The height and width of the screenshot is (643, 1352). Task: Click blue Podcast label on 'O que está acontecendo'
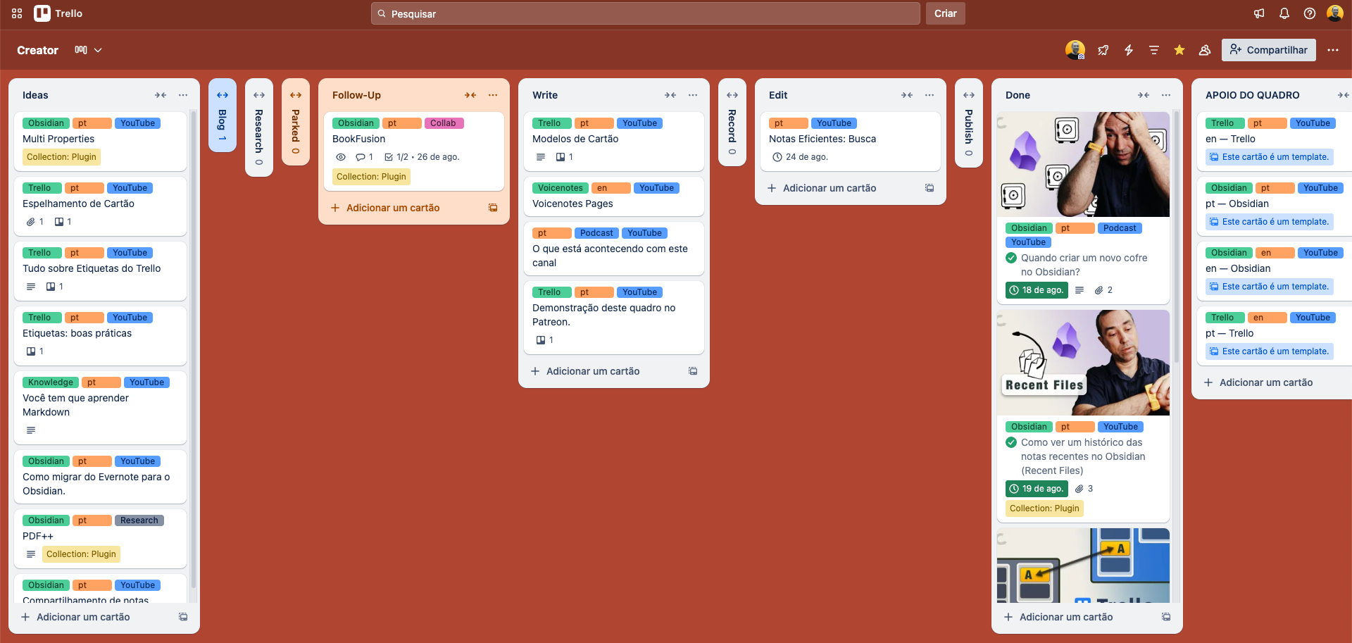pos(596,233)
